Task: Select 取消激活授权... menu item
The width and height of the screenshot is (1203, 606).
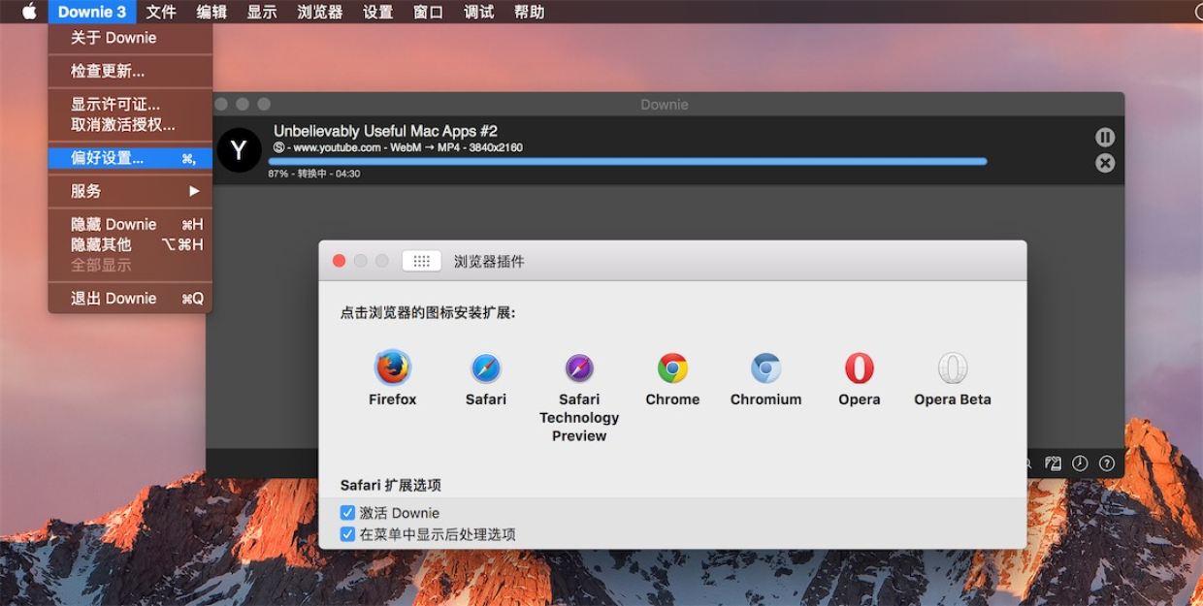Action: point(130,125)
